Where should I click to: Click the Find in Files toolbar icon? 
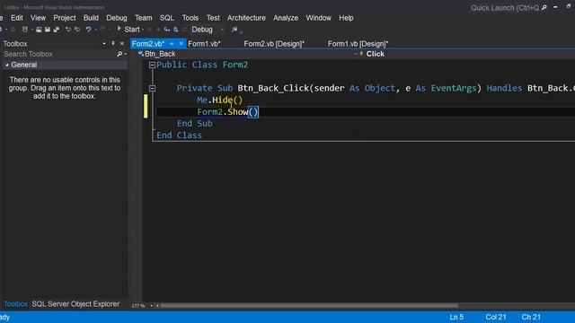[234, 30]
